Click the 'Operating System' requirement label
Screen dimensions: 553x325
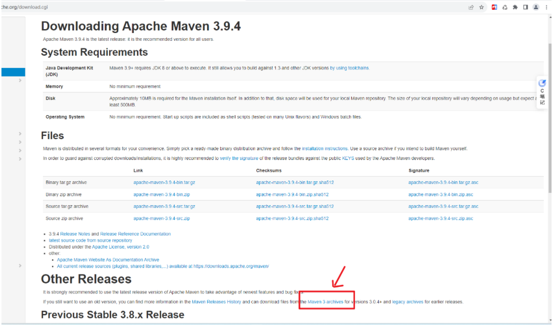pos(65,117)
